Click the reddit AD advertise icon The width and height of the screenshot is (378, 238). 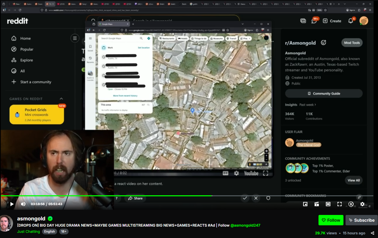pyautogui.click(x=303, y=21)
